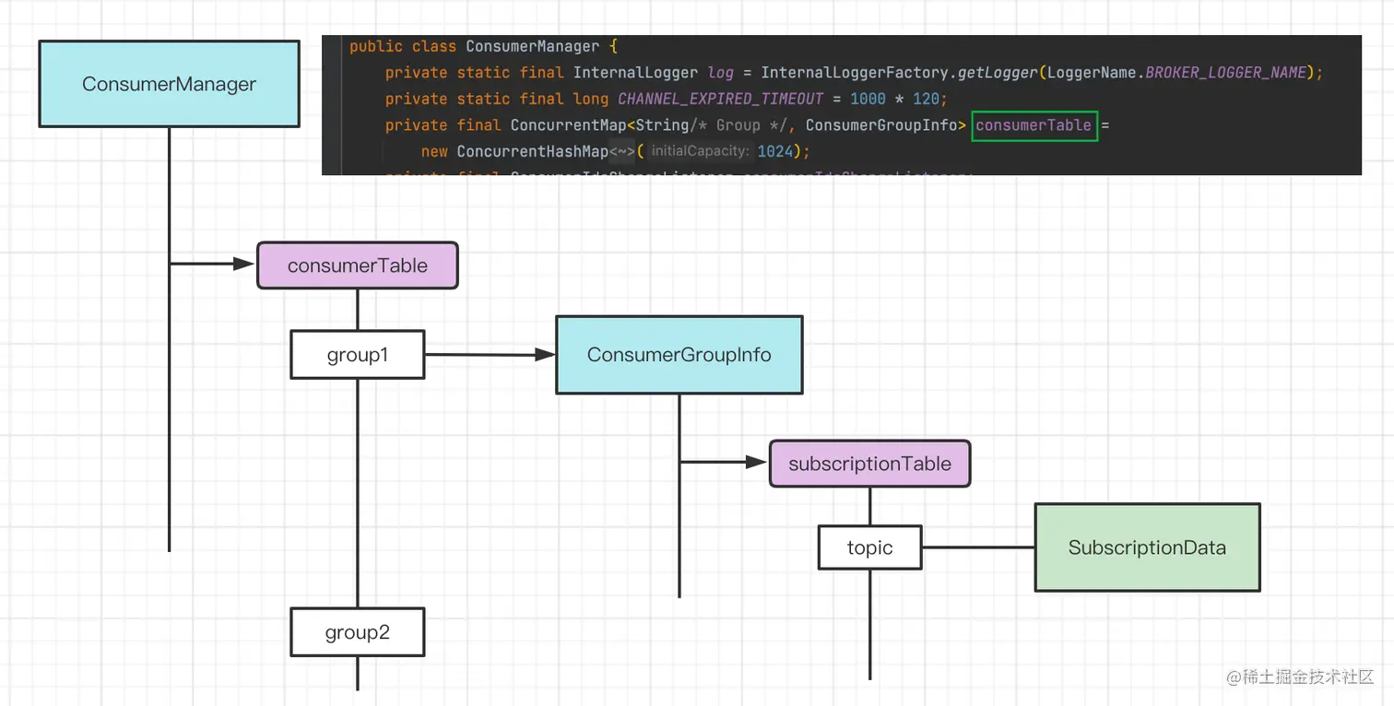Click the initialCapacity parameter hint
The height and width of the screenshot is (706, 1394).
(x=700, y=151)
